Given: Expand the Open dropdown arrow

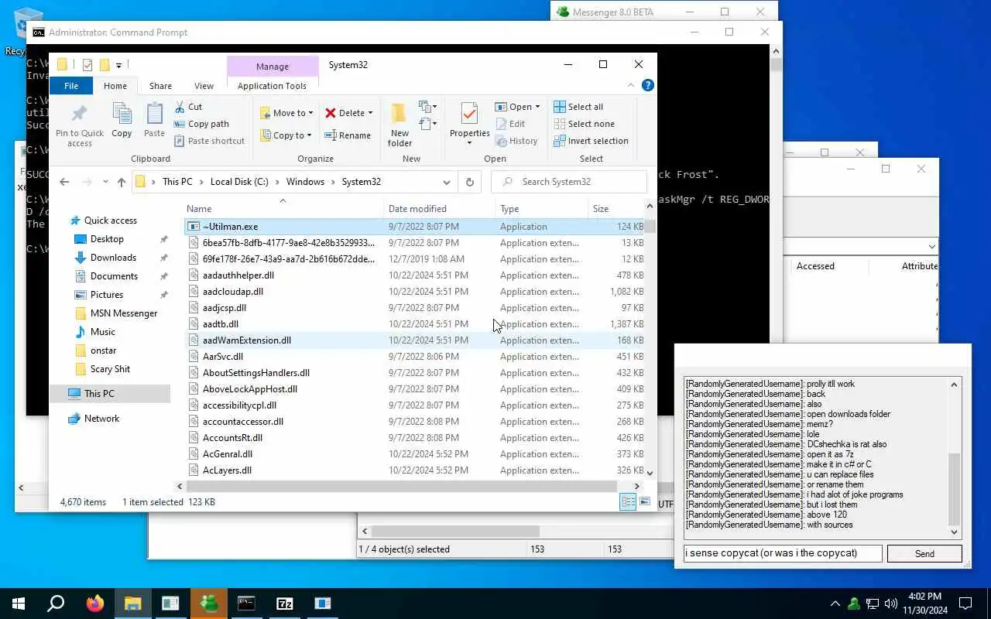Looking at the screenshot, I should [x=537, y=107].
